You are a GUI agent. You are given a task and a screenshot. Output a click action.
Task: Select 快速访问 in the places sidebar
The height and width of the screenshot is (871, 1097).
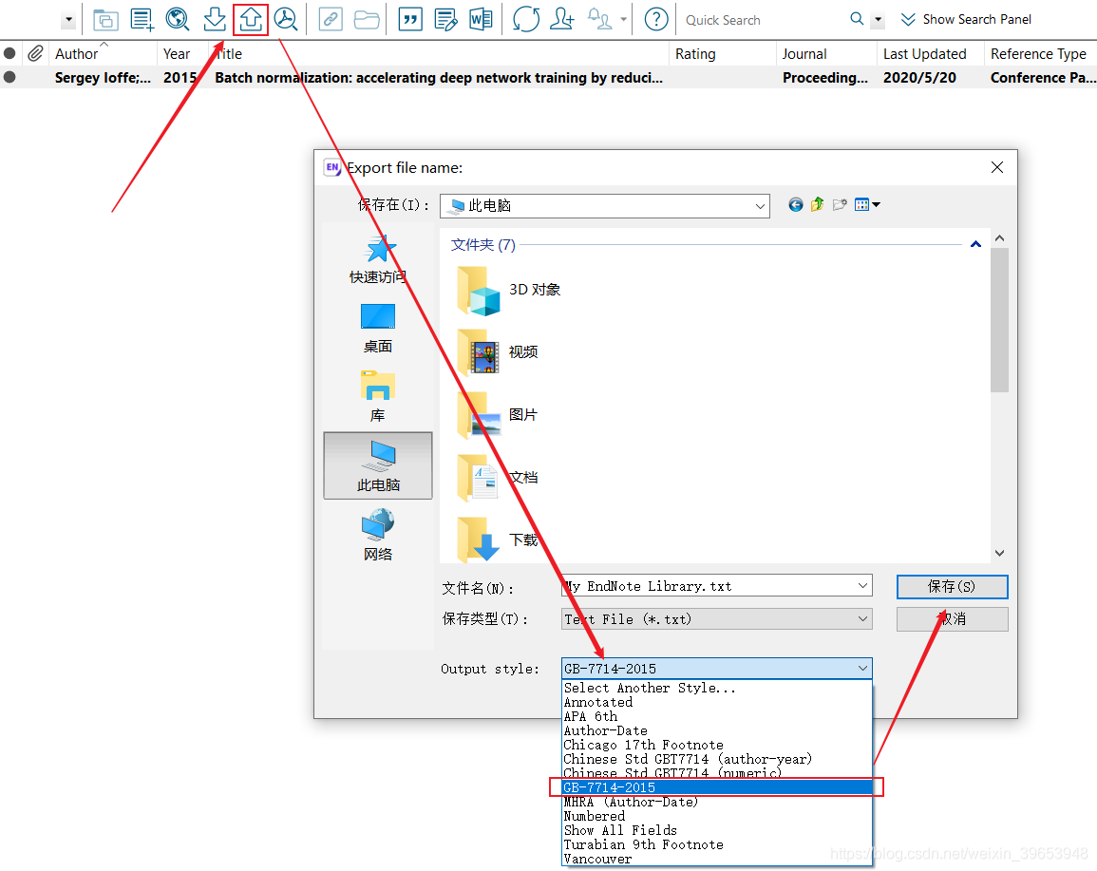click(378, 259)
